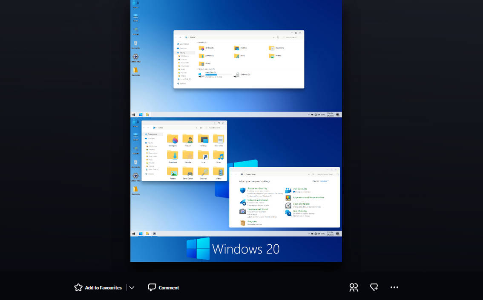This screenshot has height=300, width=483.
Task: Click the badge icon with plus sign
Action: (374, 287)
